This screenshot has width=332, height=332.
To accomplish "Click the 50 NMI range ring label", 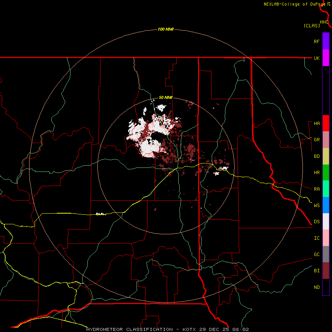I will pyautogui.click(x=166, y=97).
